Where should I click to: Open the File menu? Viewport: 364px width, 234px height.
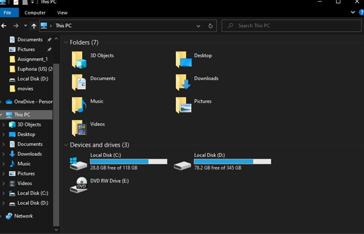coord(9,13)
